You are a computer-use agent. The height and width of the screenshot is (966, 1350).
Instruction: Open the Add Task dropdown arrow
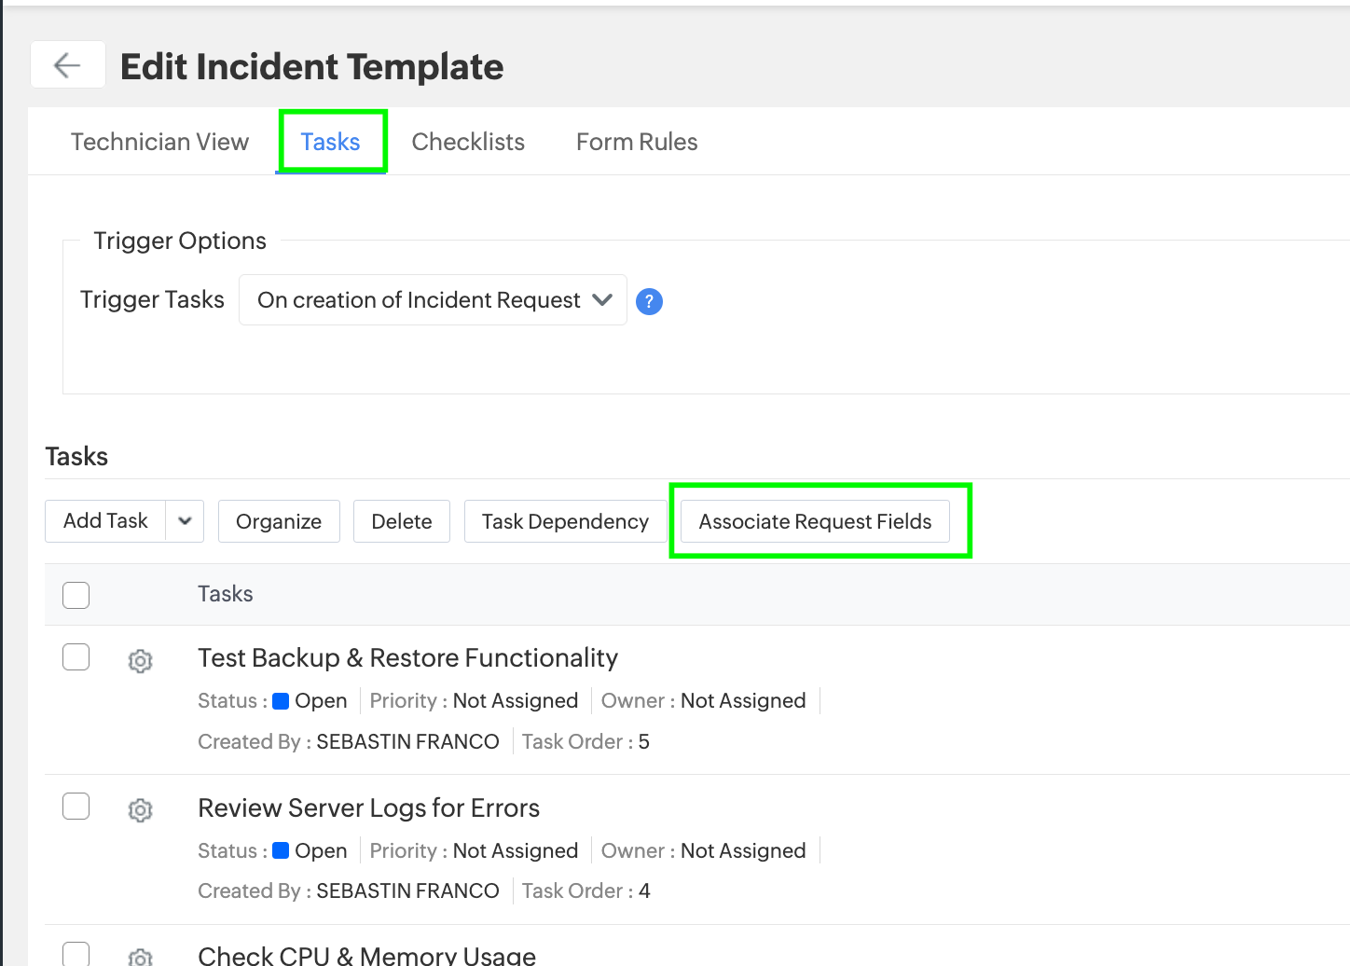point(185,521)
